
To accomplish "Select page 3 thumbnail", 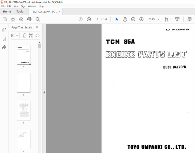I will coord(24,111).
